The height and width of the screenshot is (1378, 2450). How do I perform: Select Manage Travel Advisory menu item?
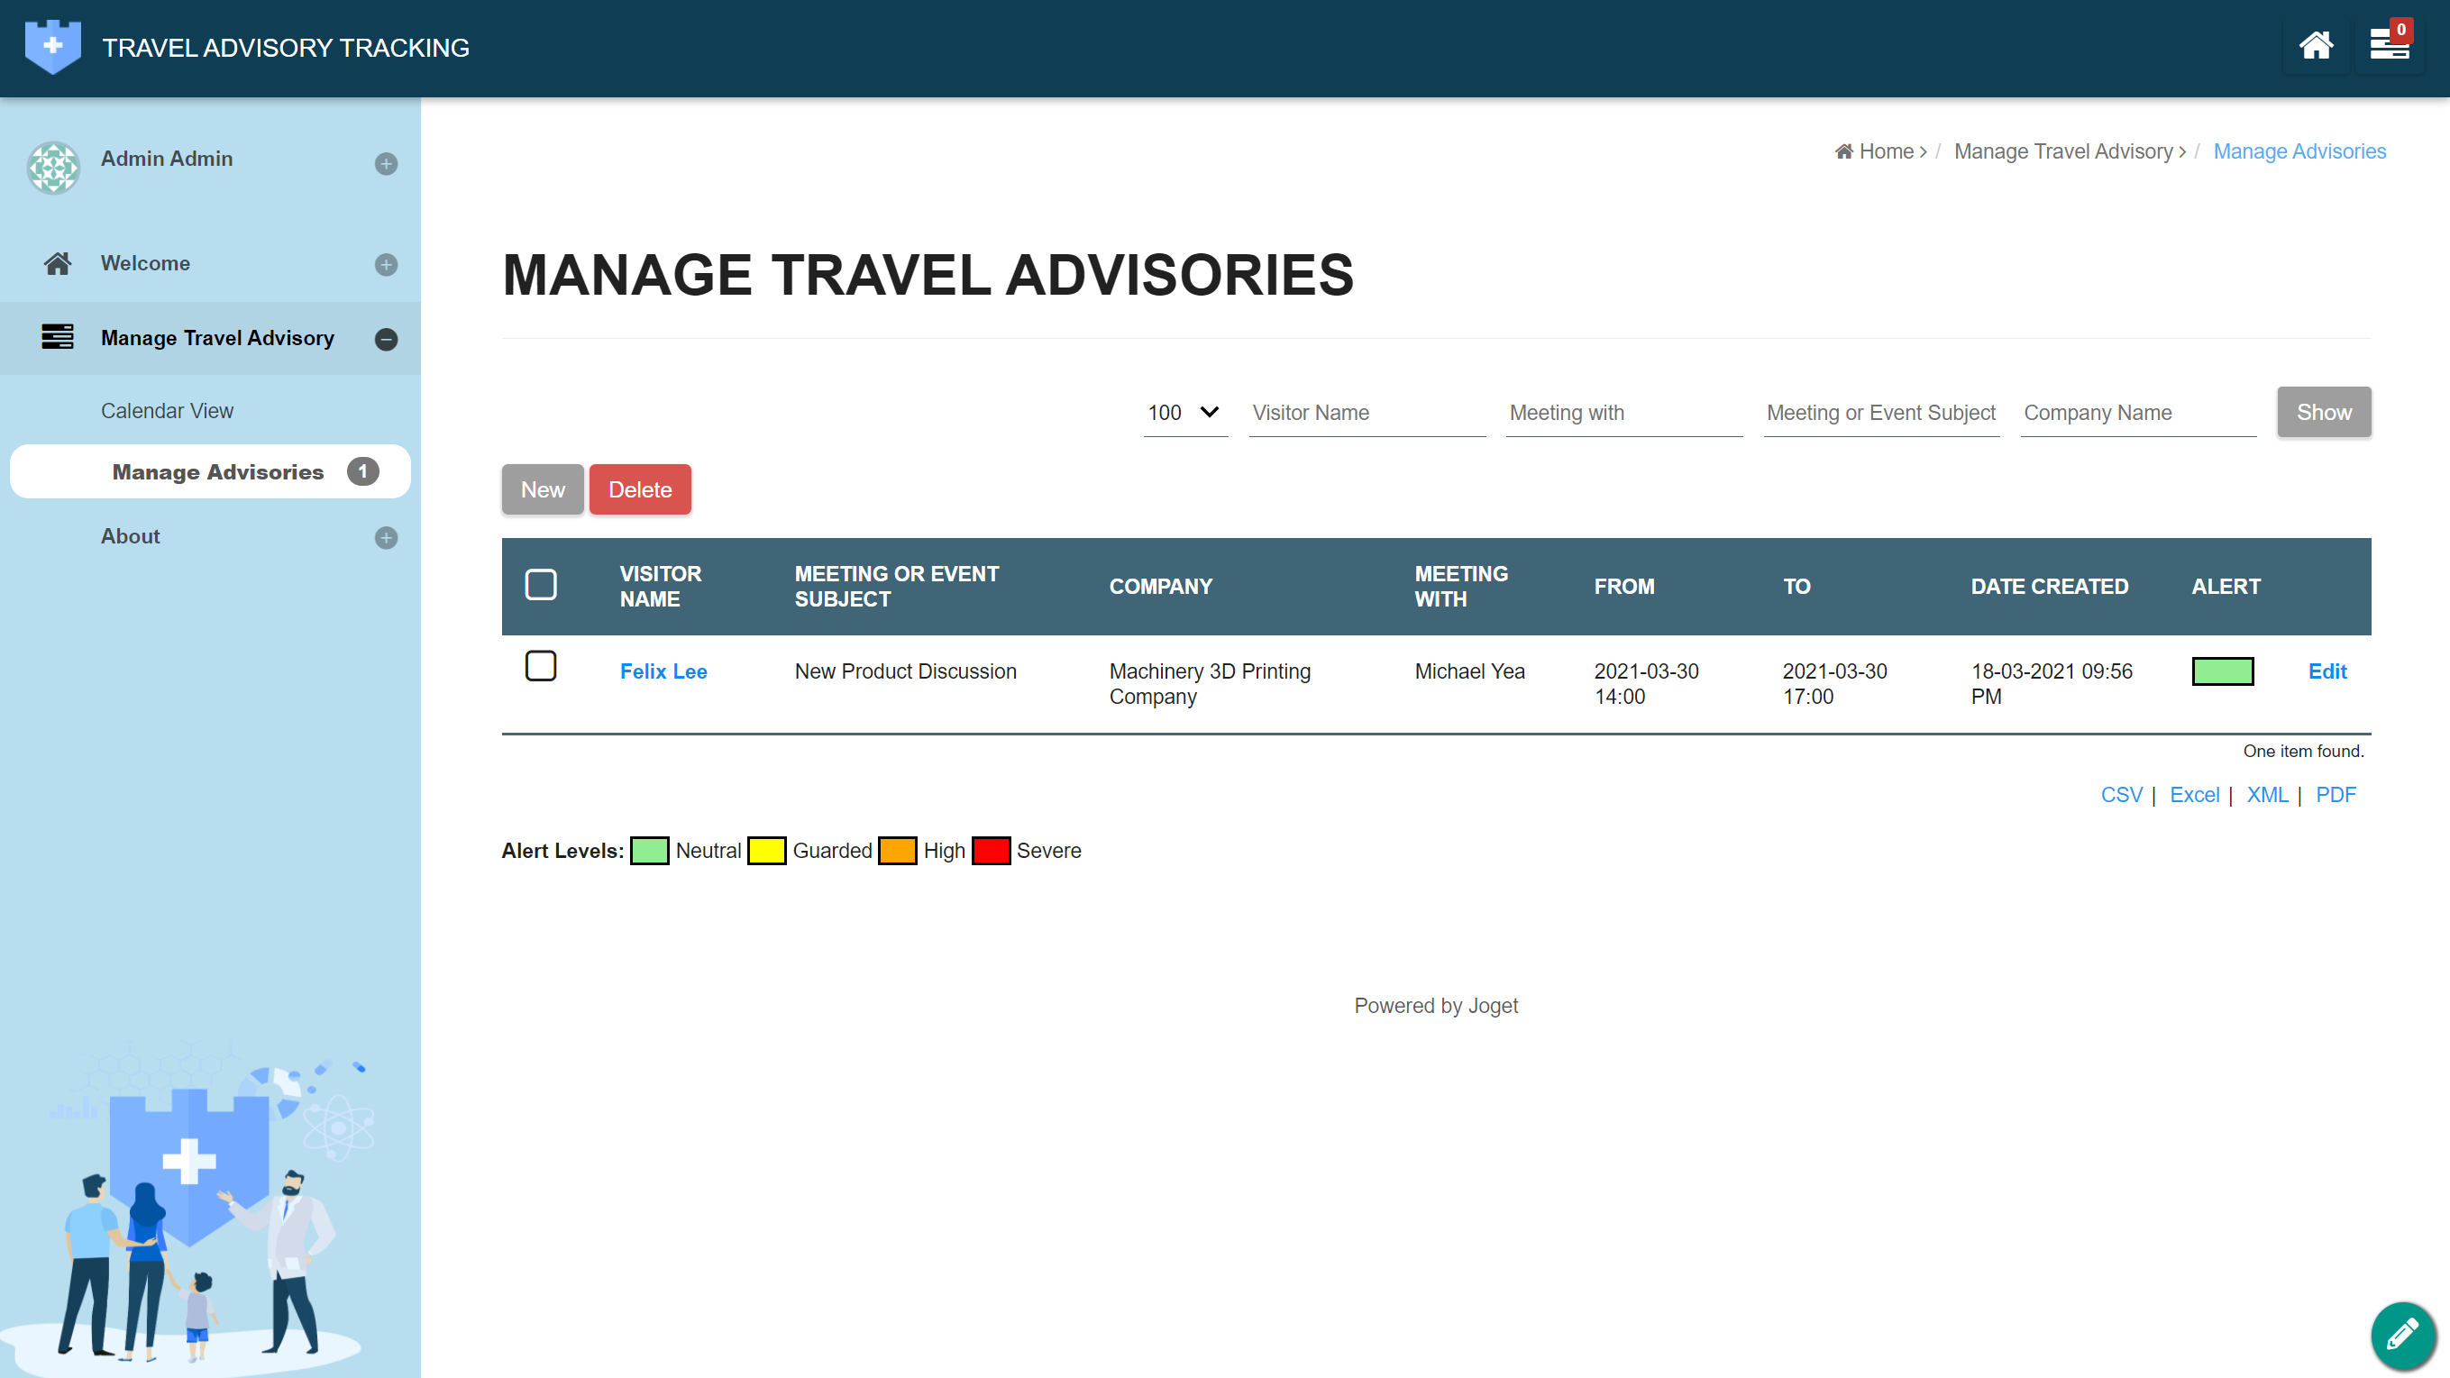[218, 338]
